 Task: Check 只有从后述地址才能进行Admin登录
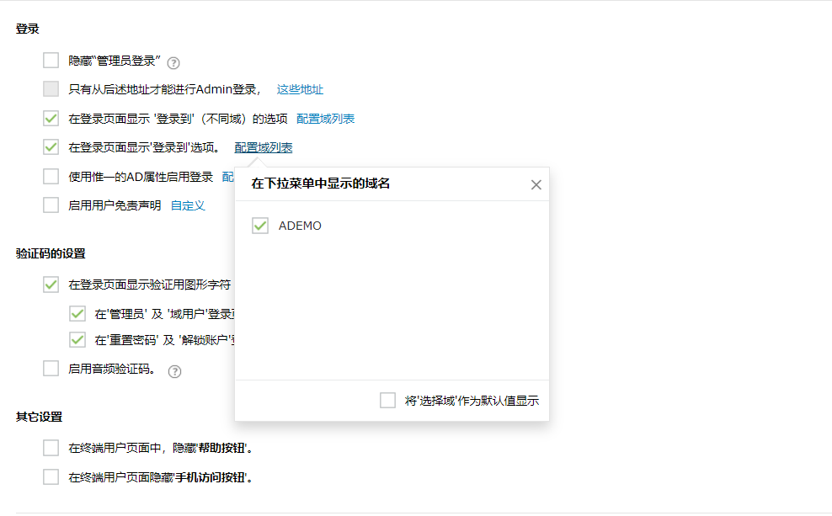point(50,89)
